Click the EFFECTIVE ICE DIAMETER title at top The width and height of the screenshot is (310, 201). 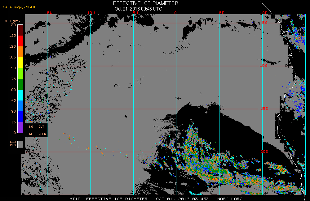[x=146, y=3]
